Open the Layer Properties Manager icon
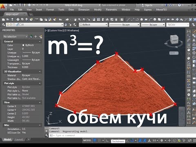Image resolution: width=196 pixels, height=147 pixels. [3, 25]
